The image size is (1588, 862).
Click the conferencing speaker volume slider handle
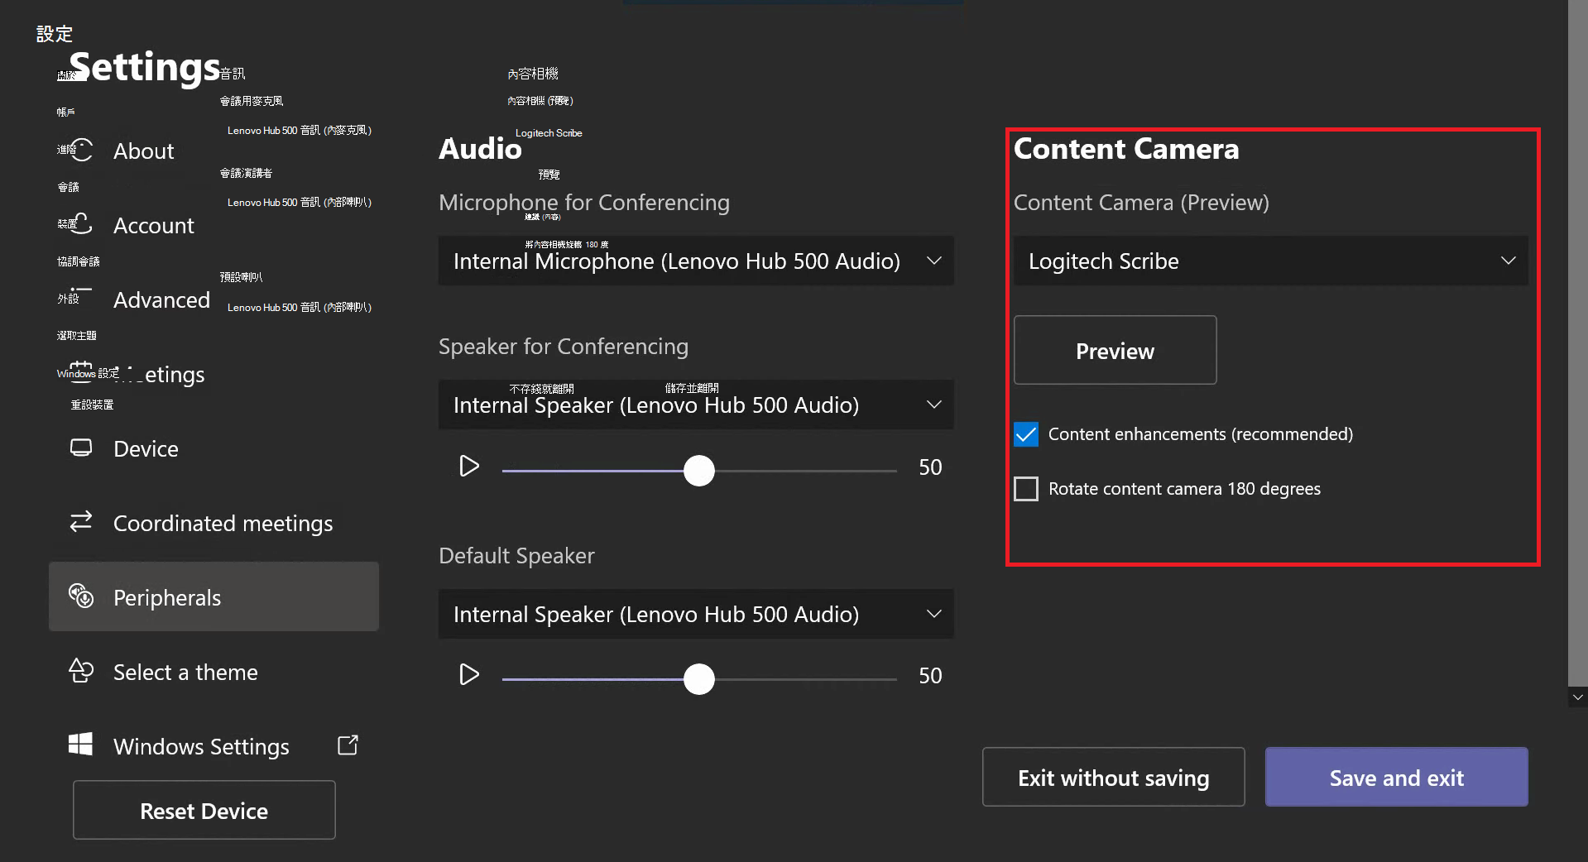(x=699, y=471)
